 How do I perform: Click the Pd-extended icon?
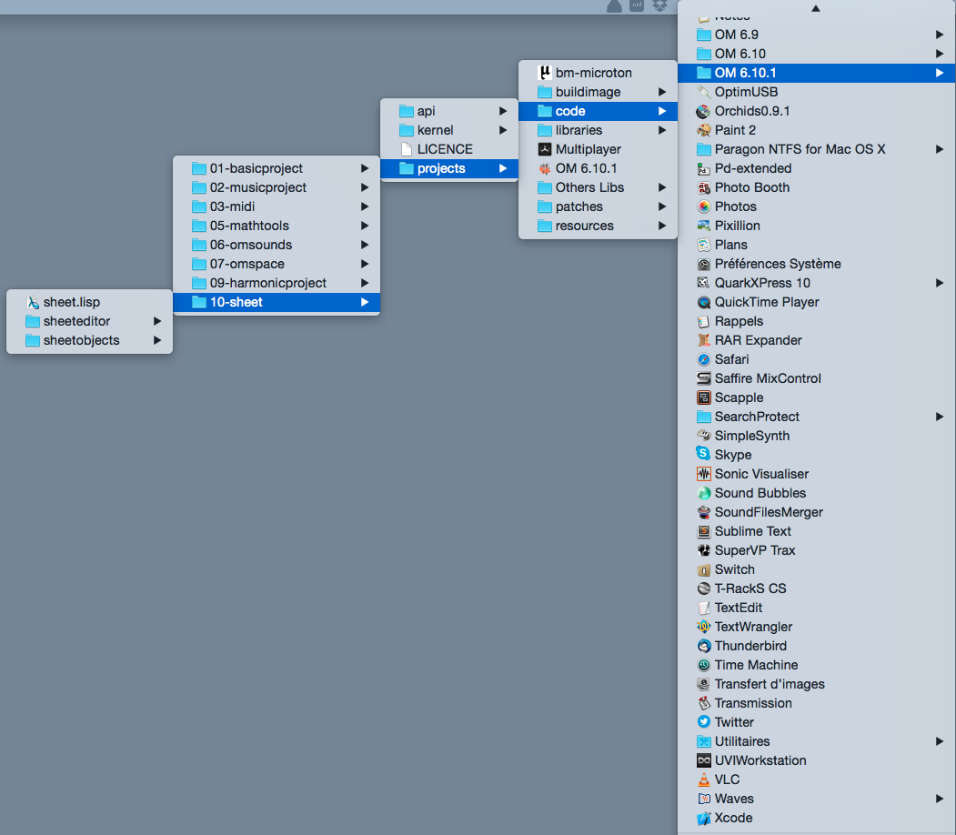[x=704, y=169]
